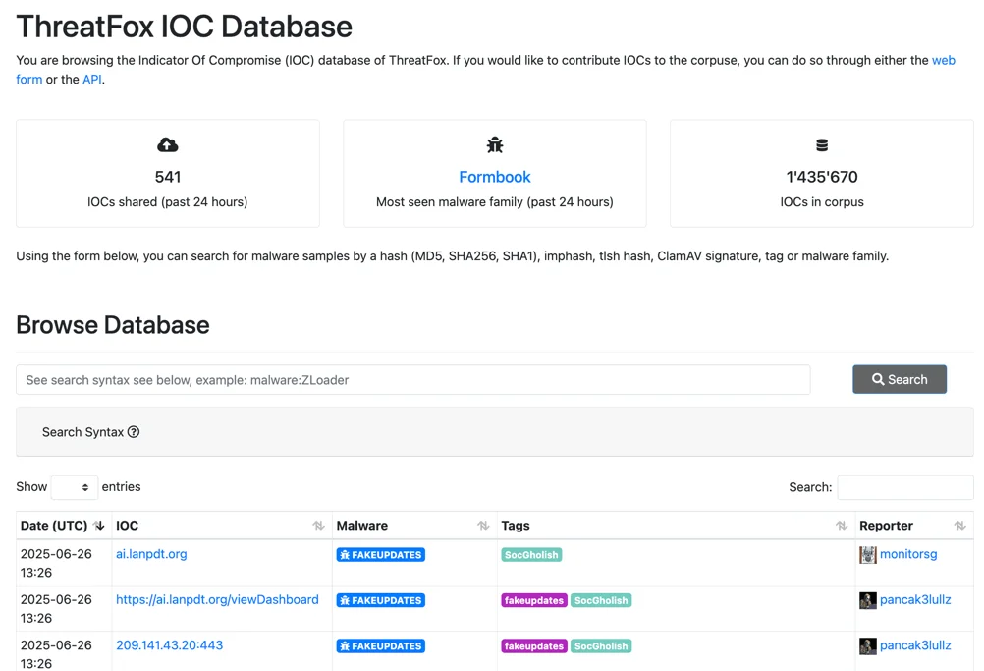Click the Tags column header text

[x=516, y=526]
